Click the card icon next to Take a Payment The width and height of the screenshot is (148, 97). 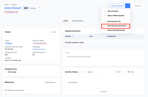click(x=105, y=11)
